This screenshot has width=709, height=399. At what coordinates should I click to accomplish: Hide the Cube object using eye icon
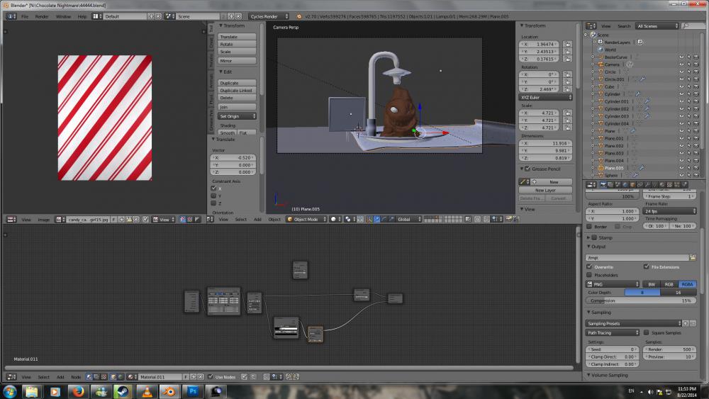(x=681, y=86)
